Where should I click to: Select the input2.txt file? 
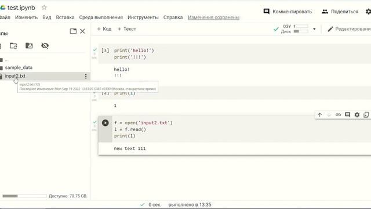click(x=15, y=76)
